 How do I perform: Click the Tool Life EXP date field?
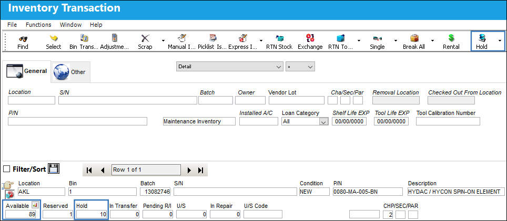(391, 121)
